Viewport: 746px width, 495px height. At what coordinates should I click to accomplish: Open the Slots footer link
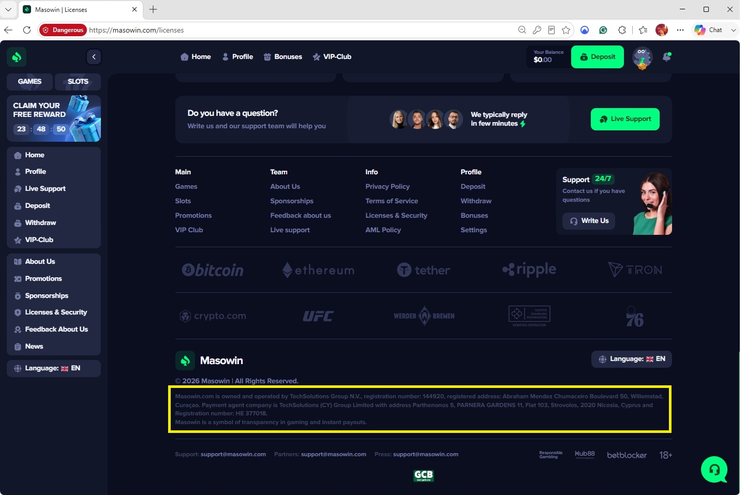tap(183, 201)
